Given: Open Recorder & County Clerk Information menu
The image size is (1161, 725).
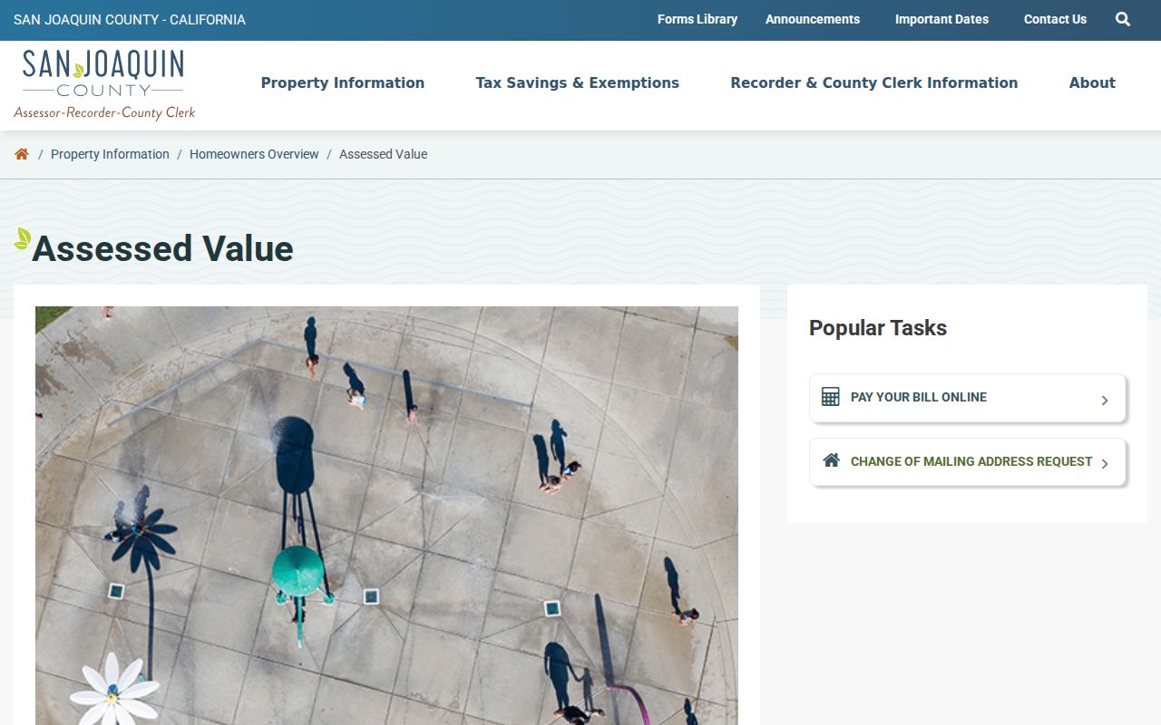Looking at the screenshot, I should [874, 82].
